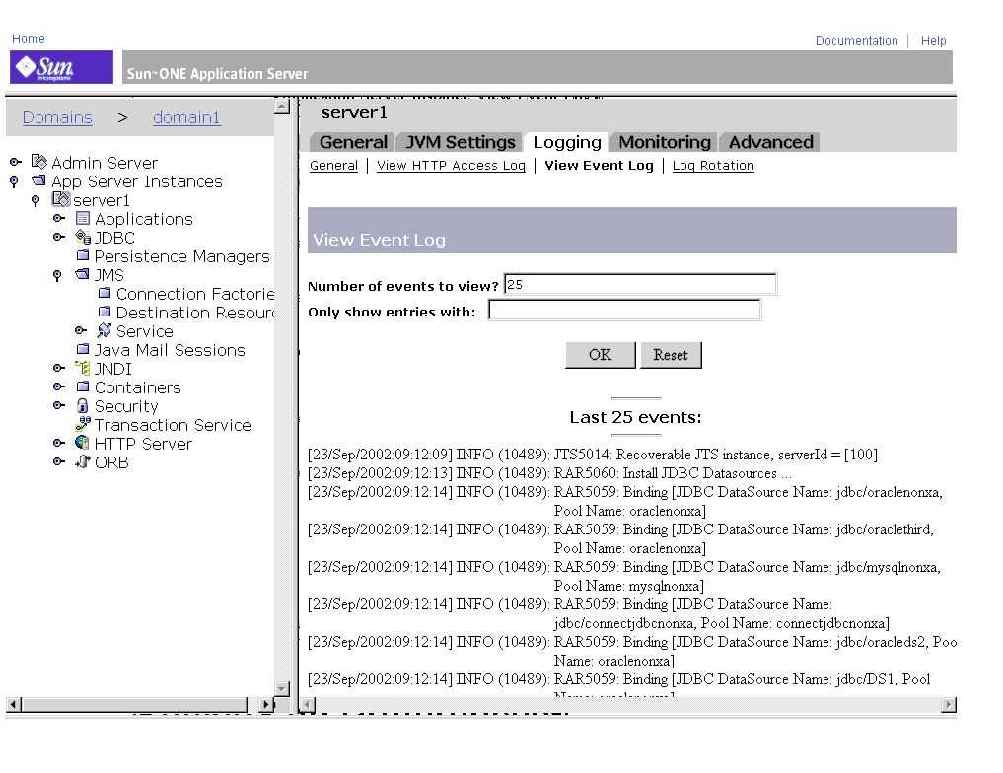The image size is (1003, 773).
Task: Click the JNDI icon
Action: pyautogui.click(x=82, y=368)
